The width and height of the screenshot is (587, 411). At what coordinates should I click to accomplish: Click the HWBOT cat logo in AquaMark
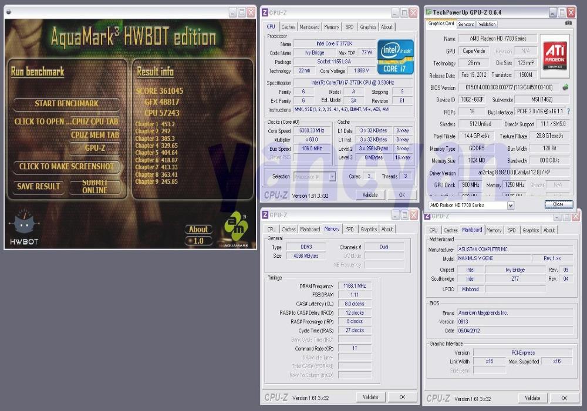(24, 225)
